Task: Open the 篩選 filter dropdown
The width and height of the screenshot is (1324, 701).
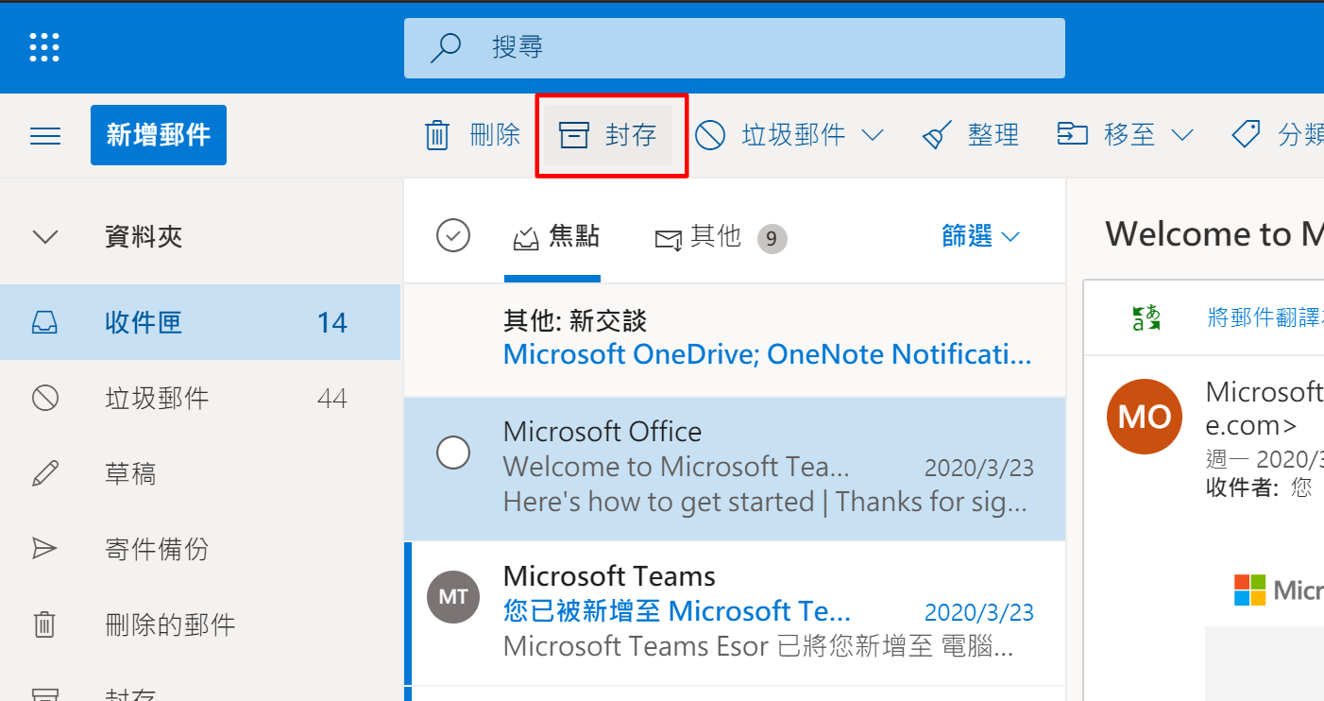Action: tap(981, 236)
